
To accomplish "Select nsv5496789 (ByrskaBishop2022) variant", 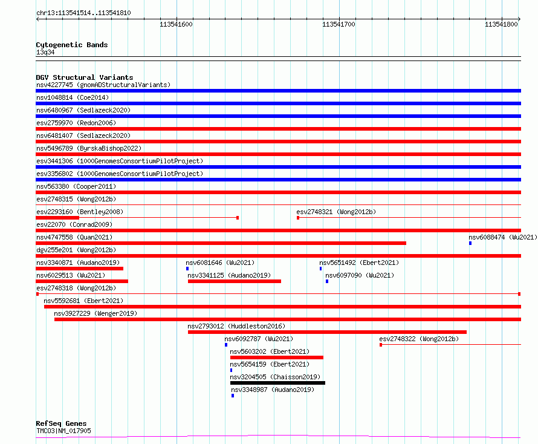I will pyautogui.click(x=89, y=148).
